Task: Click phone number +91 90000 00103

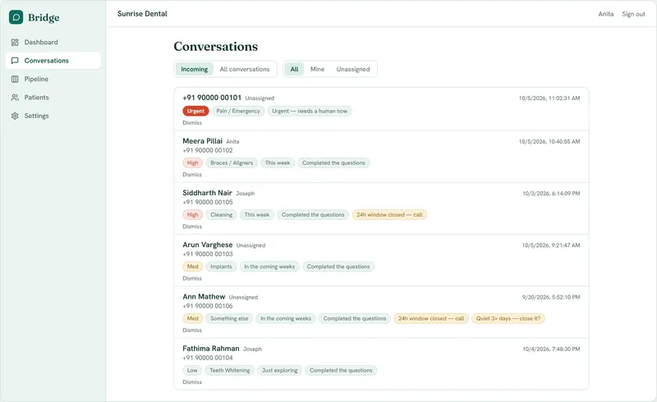Action: click(208, 254)
